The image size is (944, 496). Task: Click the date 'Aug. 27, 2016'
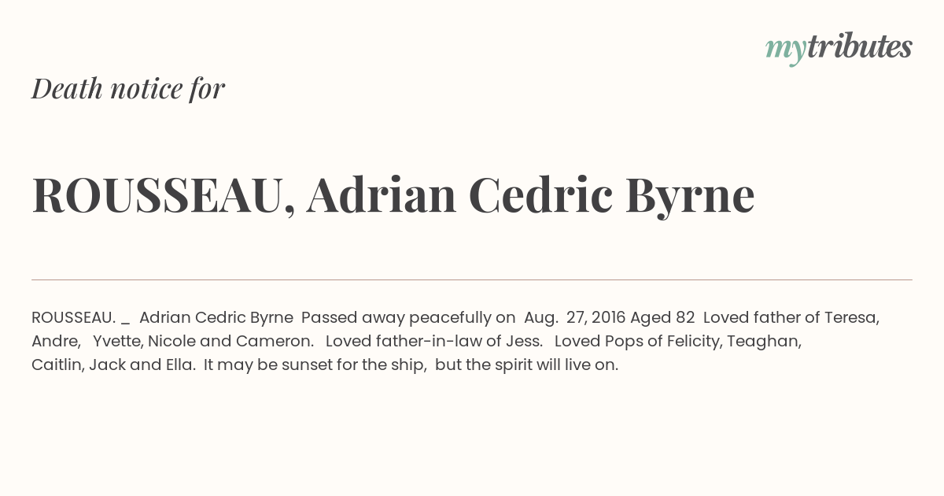click(575, 318)
